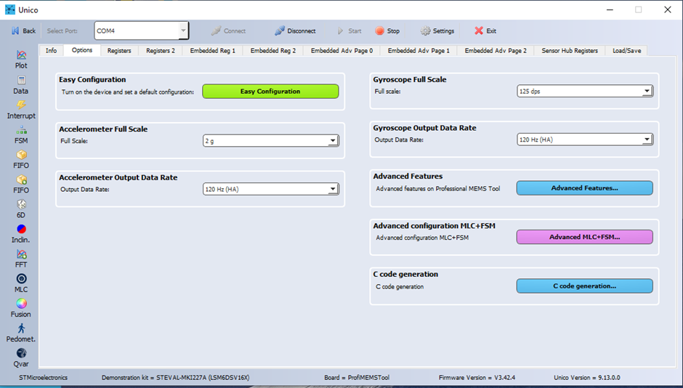
Task: Open the 6D orientation tool
Action: point(21,209)
